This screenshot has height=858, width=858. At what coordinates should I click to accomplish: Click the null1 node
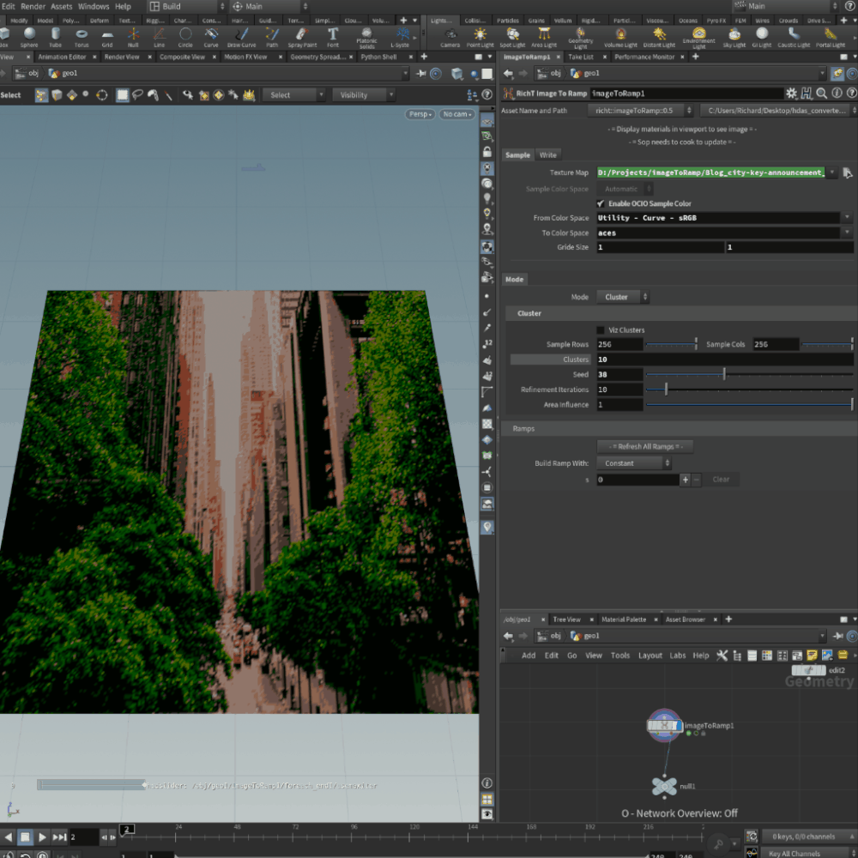click(x=664, y=786)
